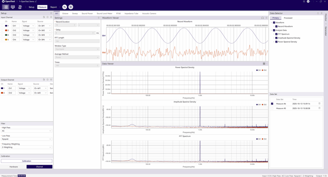The height and width of the screenshot is (177, 328).
Task: Switch to the Octave tab
Action: [65, 13]
